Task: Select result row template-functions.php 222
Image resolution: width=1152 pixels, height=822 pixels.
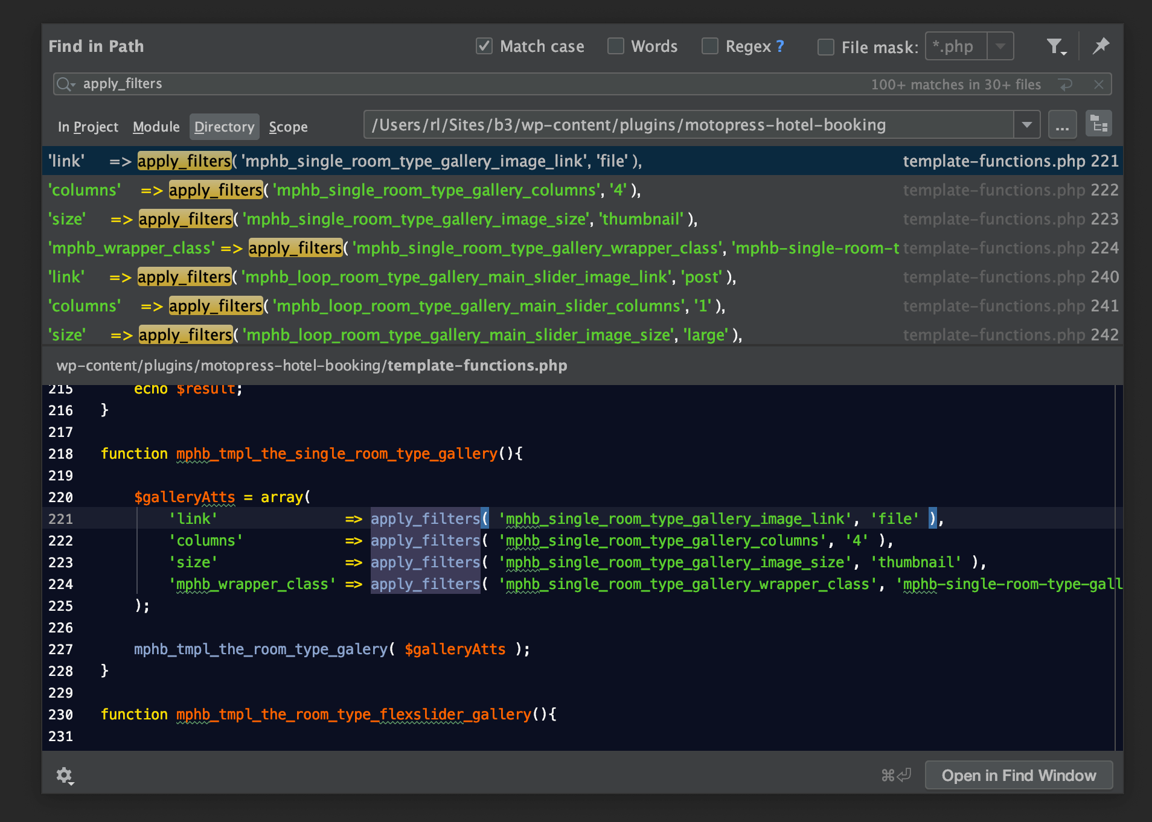Action: pos(583,190)
